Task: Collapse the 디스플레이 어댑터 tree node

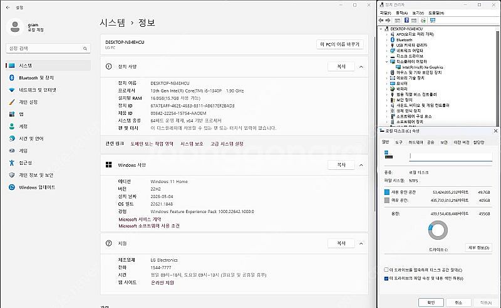Action: [386, 61]
